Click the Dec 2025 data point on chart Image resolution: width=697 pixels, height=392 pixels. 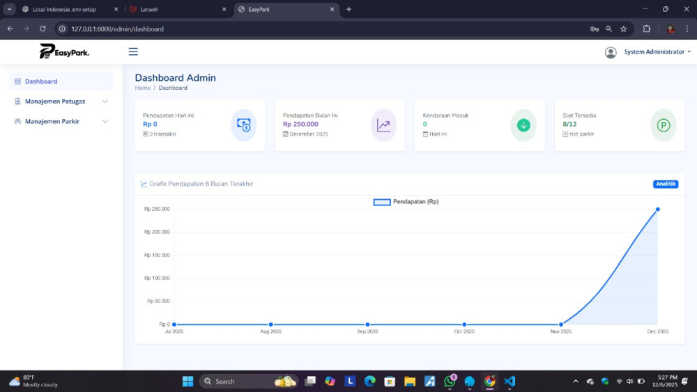[657, 209]
